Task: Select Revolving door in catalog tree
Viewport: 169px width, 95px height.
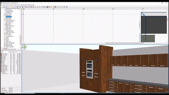Action: (x=9, y=10)
